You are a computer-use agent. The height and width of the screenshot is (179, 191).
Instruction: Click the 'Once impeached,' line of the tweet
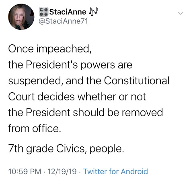[50, 49]
